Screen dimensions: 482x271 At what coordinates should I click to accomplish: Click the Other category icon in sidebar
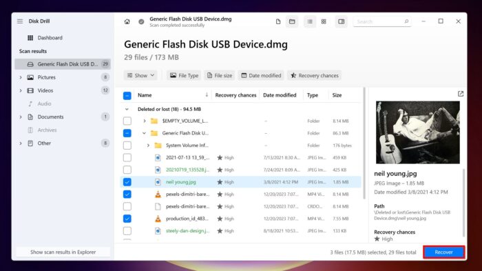click(30, 143)
